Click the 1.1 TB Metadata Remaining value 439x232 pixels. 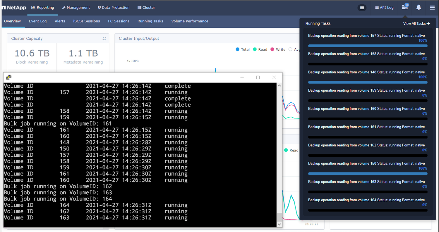click(x=83, y=53)
